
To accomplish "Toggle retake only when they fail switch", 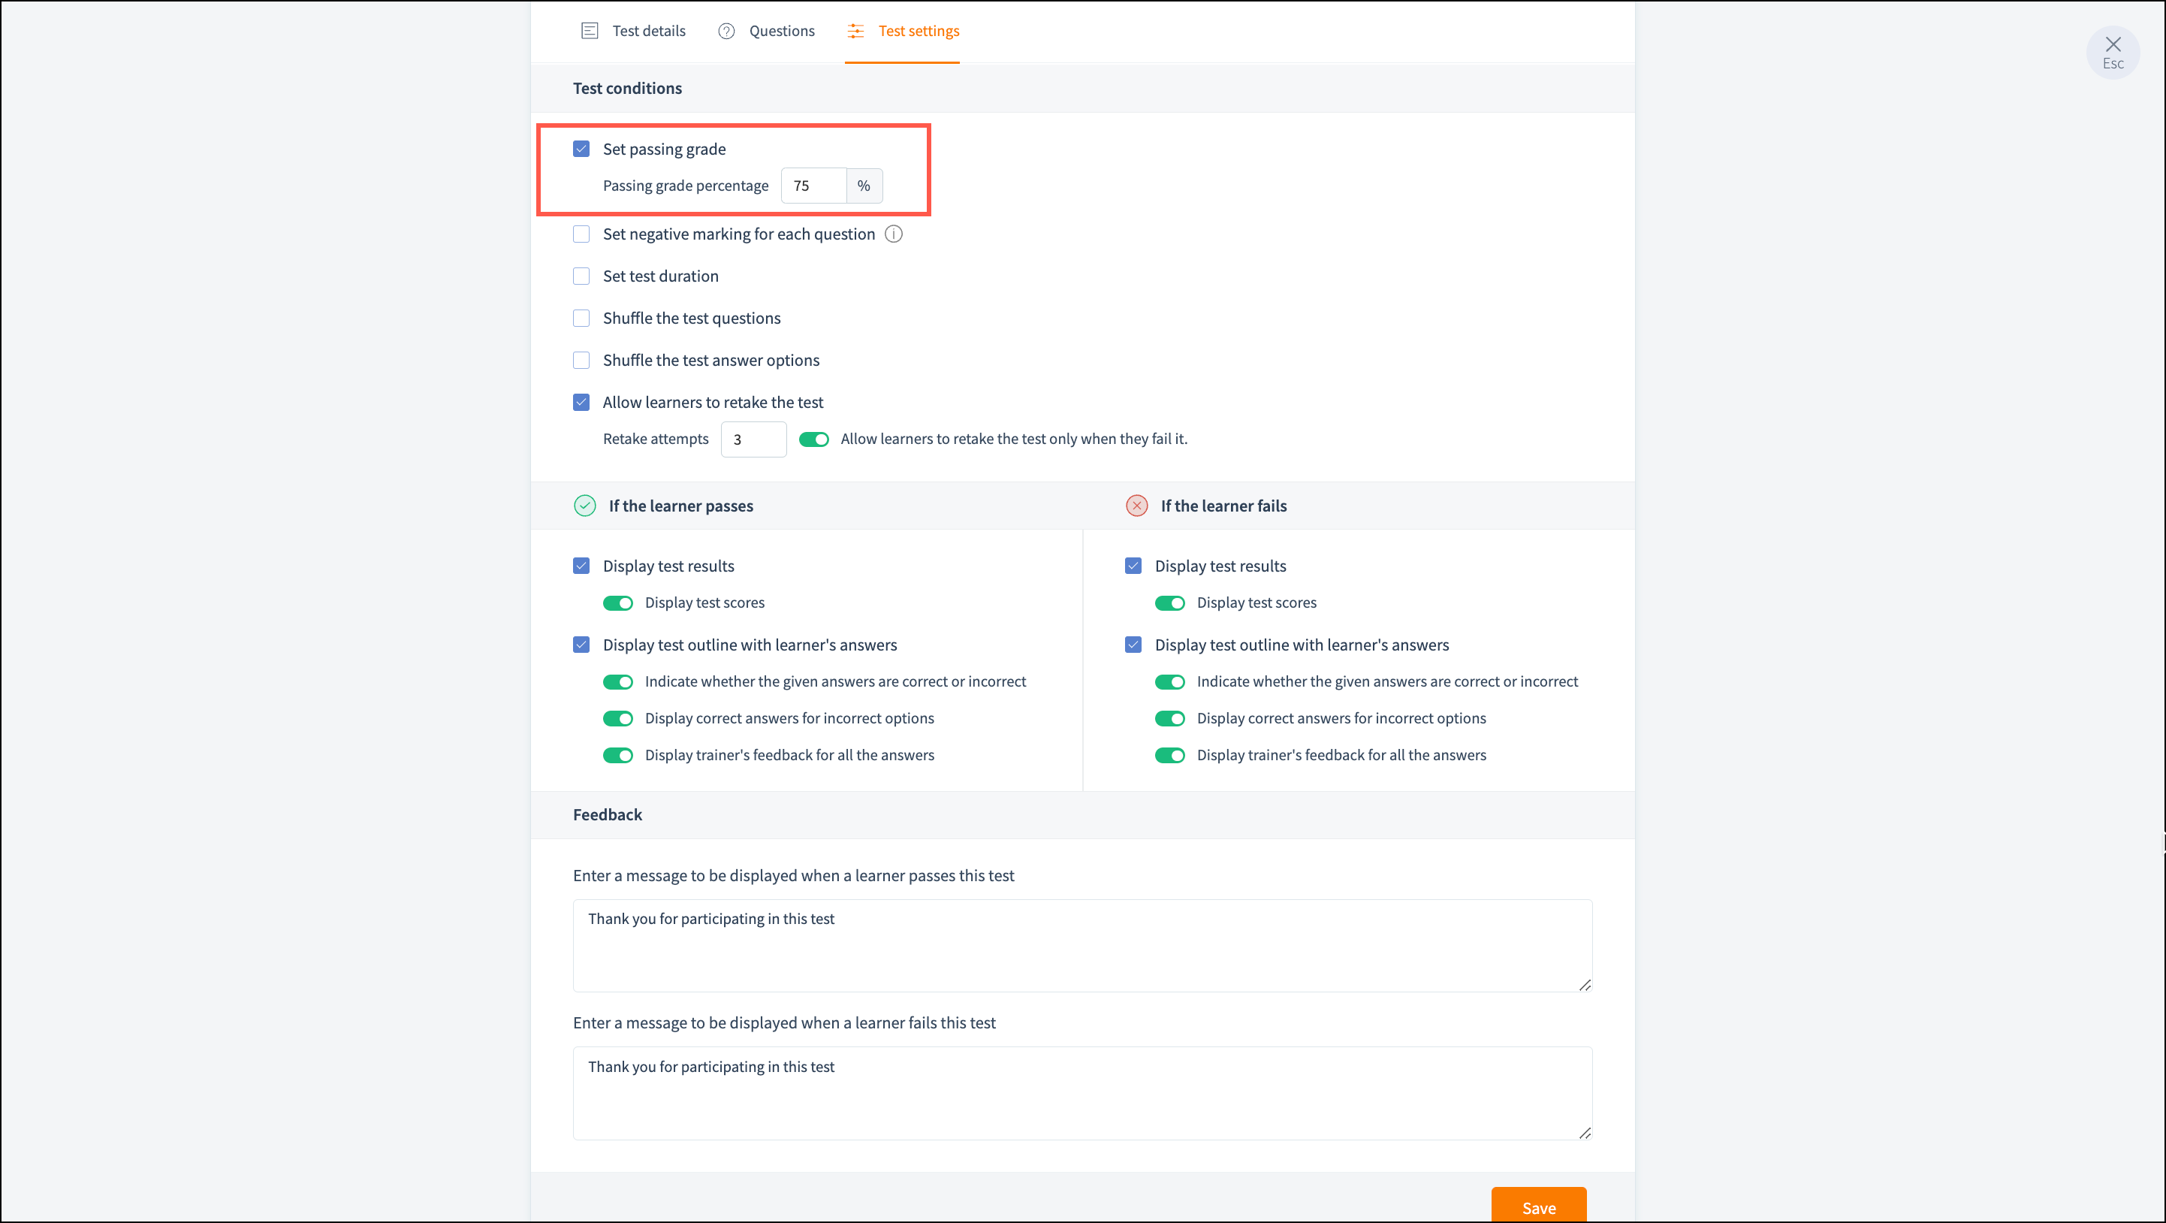I will click(813, 439).
